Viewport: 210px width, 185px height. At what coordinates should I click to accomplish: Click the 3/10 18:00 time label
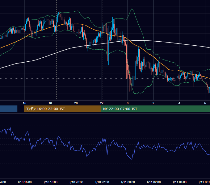click(x=50, y=182)
